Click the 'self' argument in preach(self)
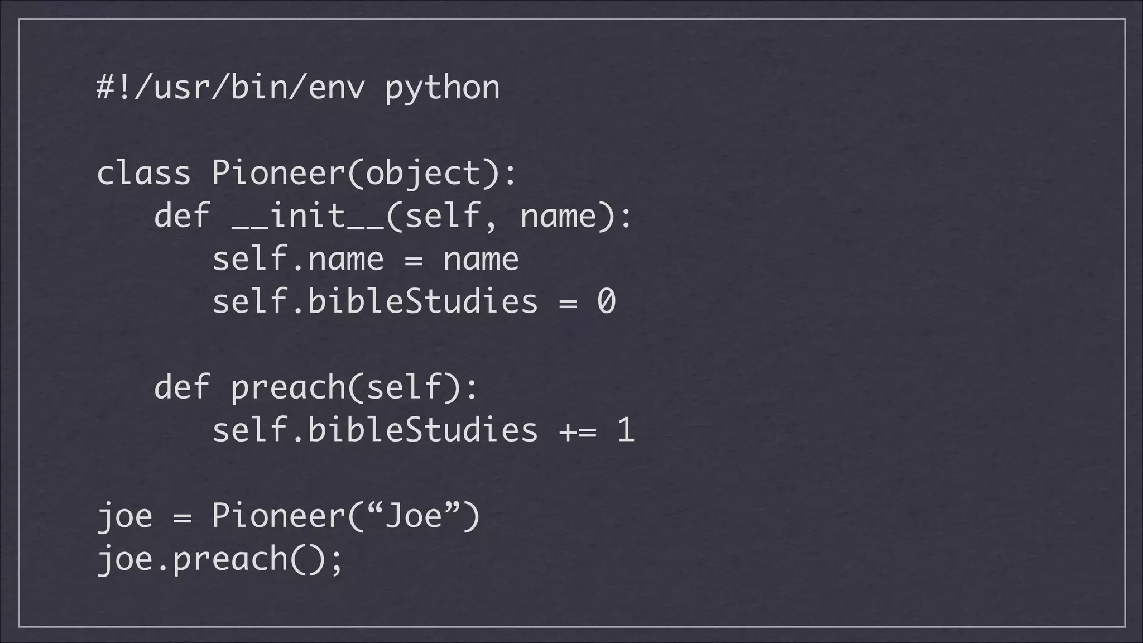1143x643 pixels. 404,387
